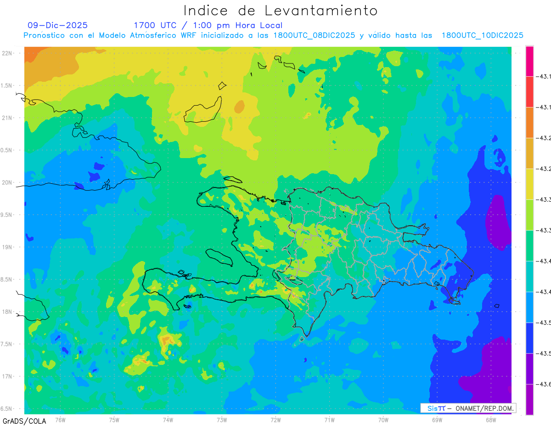Pick the emerald green swatch in the legend
Screen dimensions: 551x426
pyautogui.click(x=529, y=246)
